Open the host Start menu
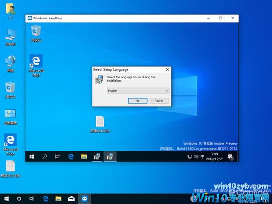Image resolution: width=272 pixels, height=204 pixels. [x=6, y=199]
